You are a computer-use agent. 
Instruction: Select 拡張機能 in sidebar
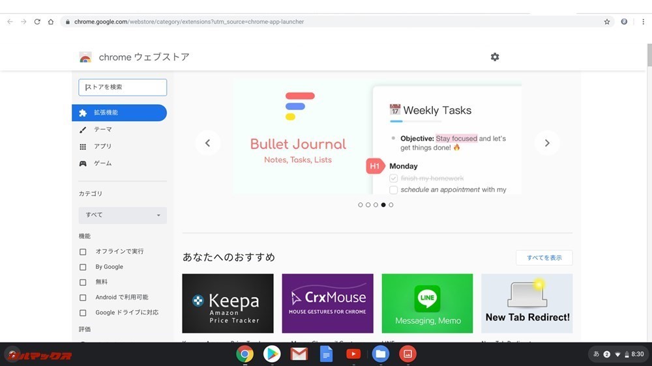coord(119,113)
